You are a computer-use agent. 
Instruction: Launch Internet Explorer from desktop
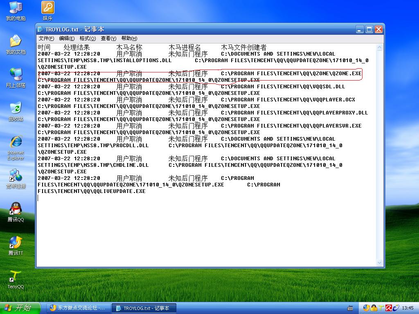point(16,148)
